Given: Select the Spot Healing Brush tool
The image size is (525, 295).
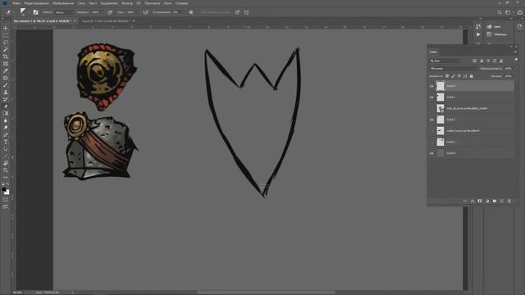Looking at the screenshot, I should click(x=6, y=78).
